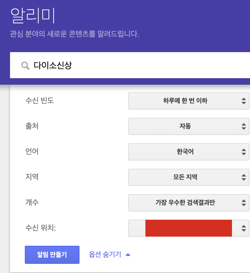Open the 수신 위치 delivery dropdown
This screenshot has height=273, width=250.
tap(188, 228)
